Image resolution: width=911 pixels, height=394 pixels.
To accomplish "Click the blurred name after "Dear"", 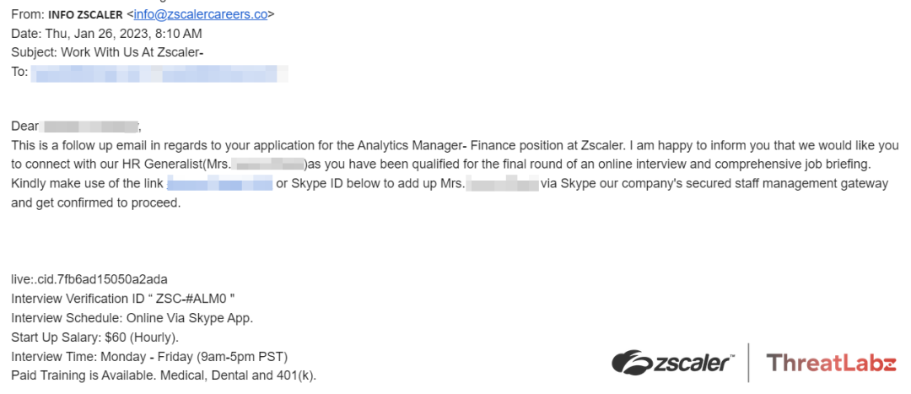I will [x=91, y=127].
